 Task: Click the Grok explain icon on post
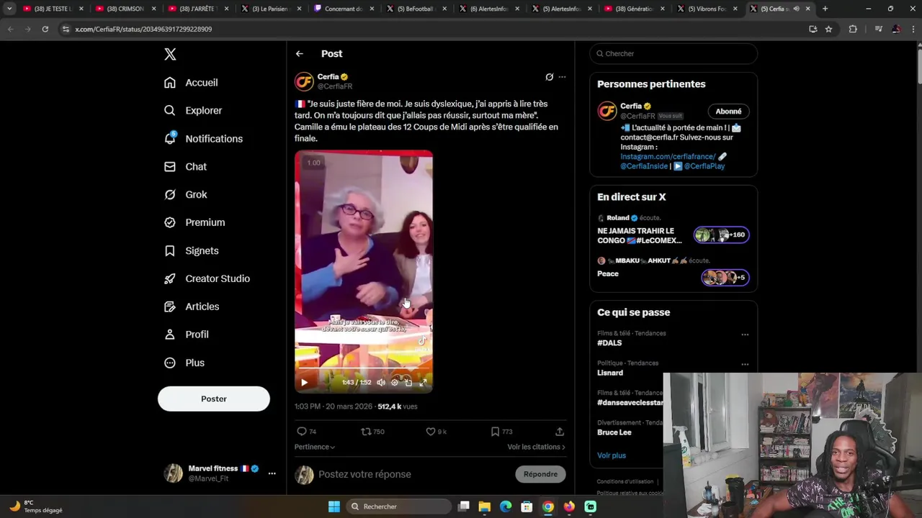click(x=549, y=77)
